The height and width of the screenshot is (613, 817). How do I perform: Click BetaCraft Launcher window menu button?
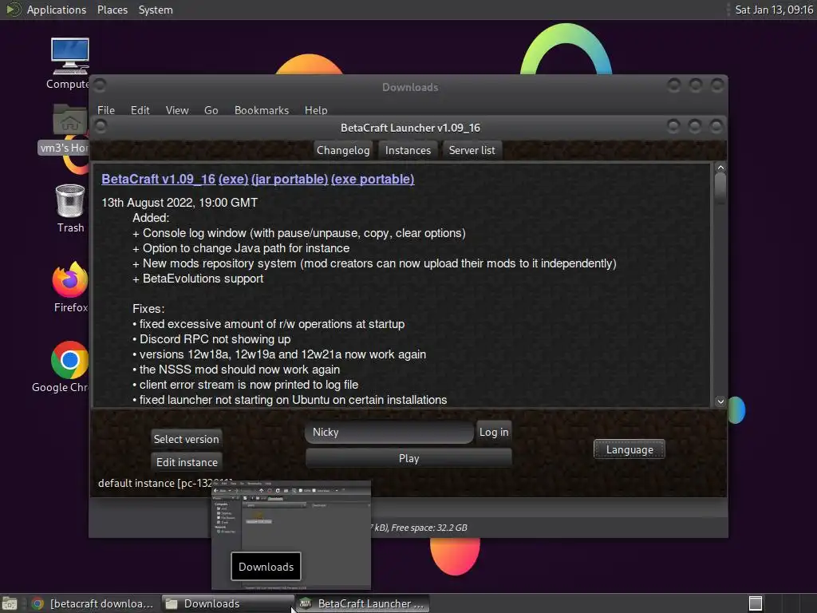point(101,126)
